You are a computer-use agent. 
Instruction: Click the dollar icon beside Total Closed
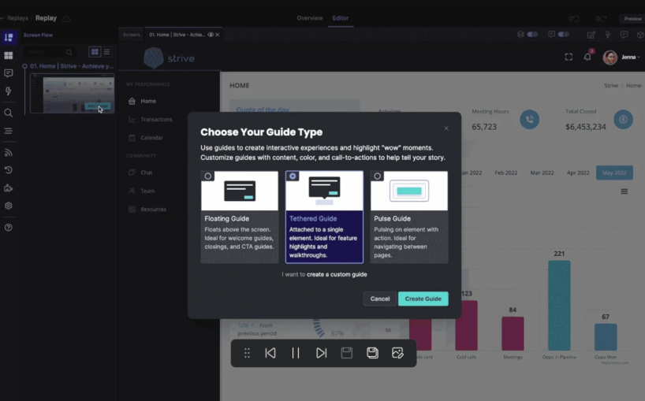(x=623, y=120)
